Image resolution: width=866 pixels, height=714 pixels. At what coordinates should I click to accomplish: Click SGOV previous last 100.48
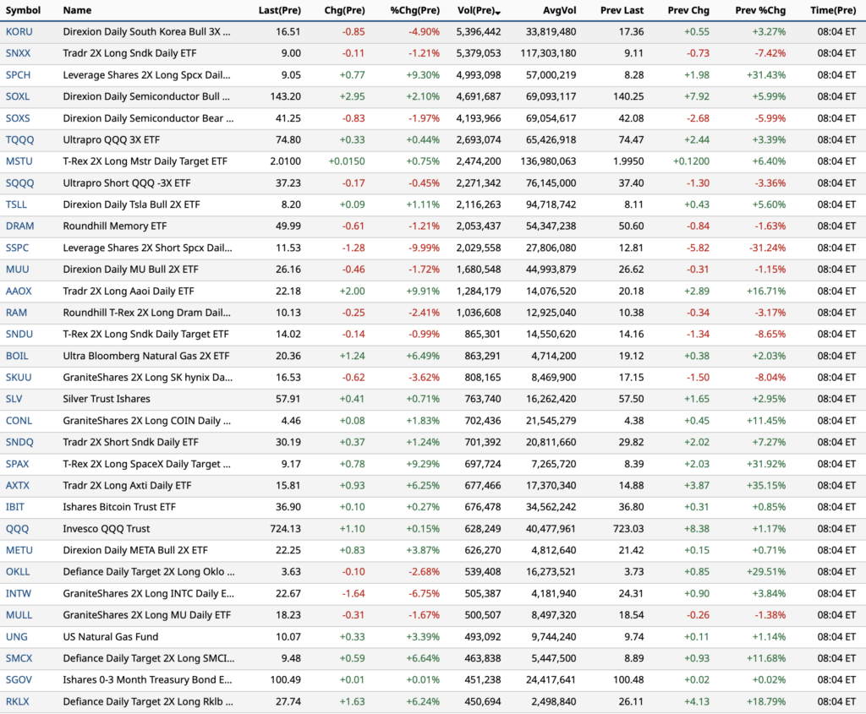628,680
